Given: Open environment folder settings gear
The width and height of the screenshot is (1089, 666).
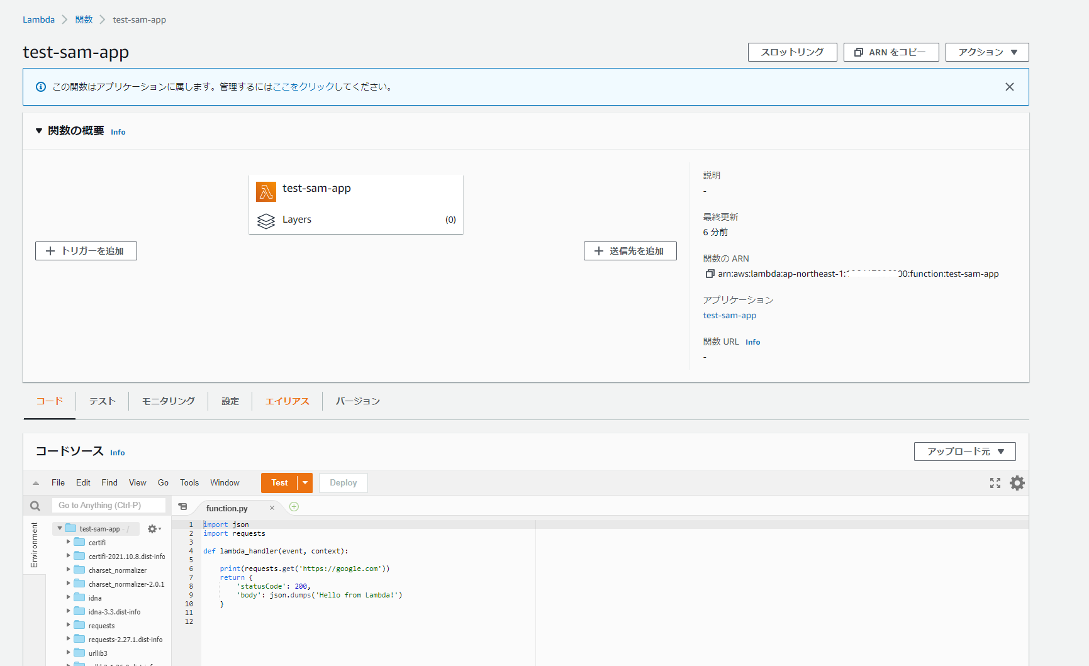Looking at the screenshot, I should click(154, 529).
